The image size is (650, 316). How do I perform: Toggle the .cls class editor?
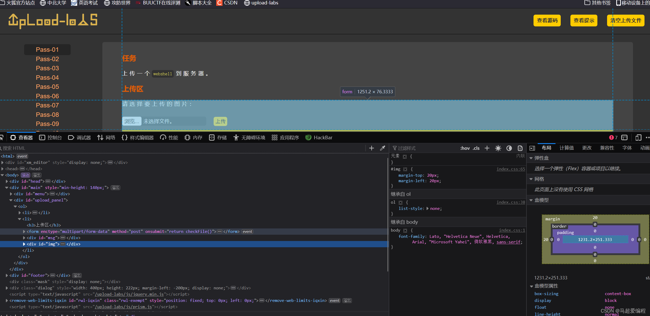(x=476, y=148)
